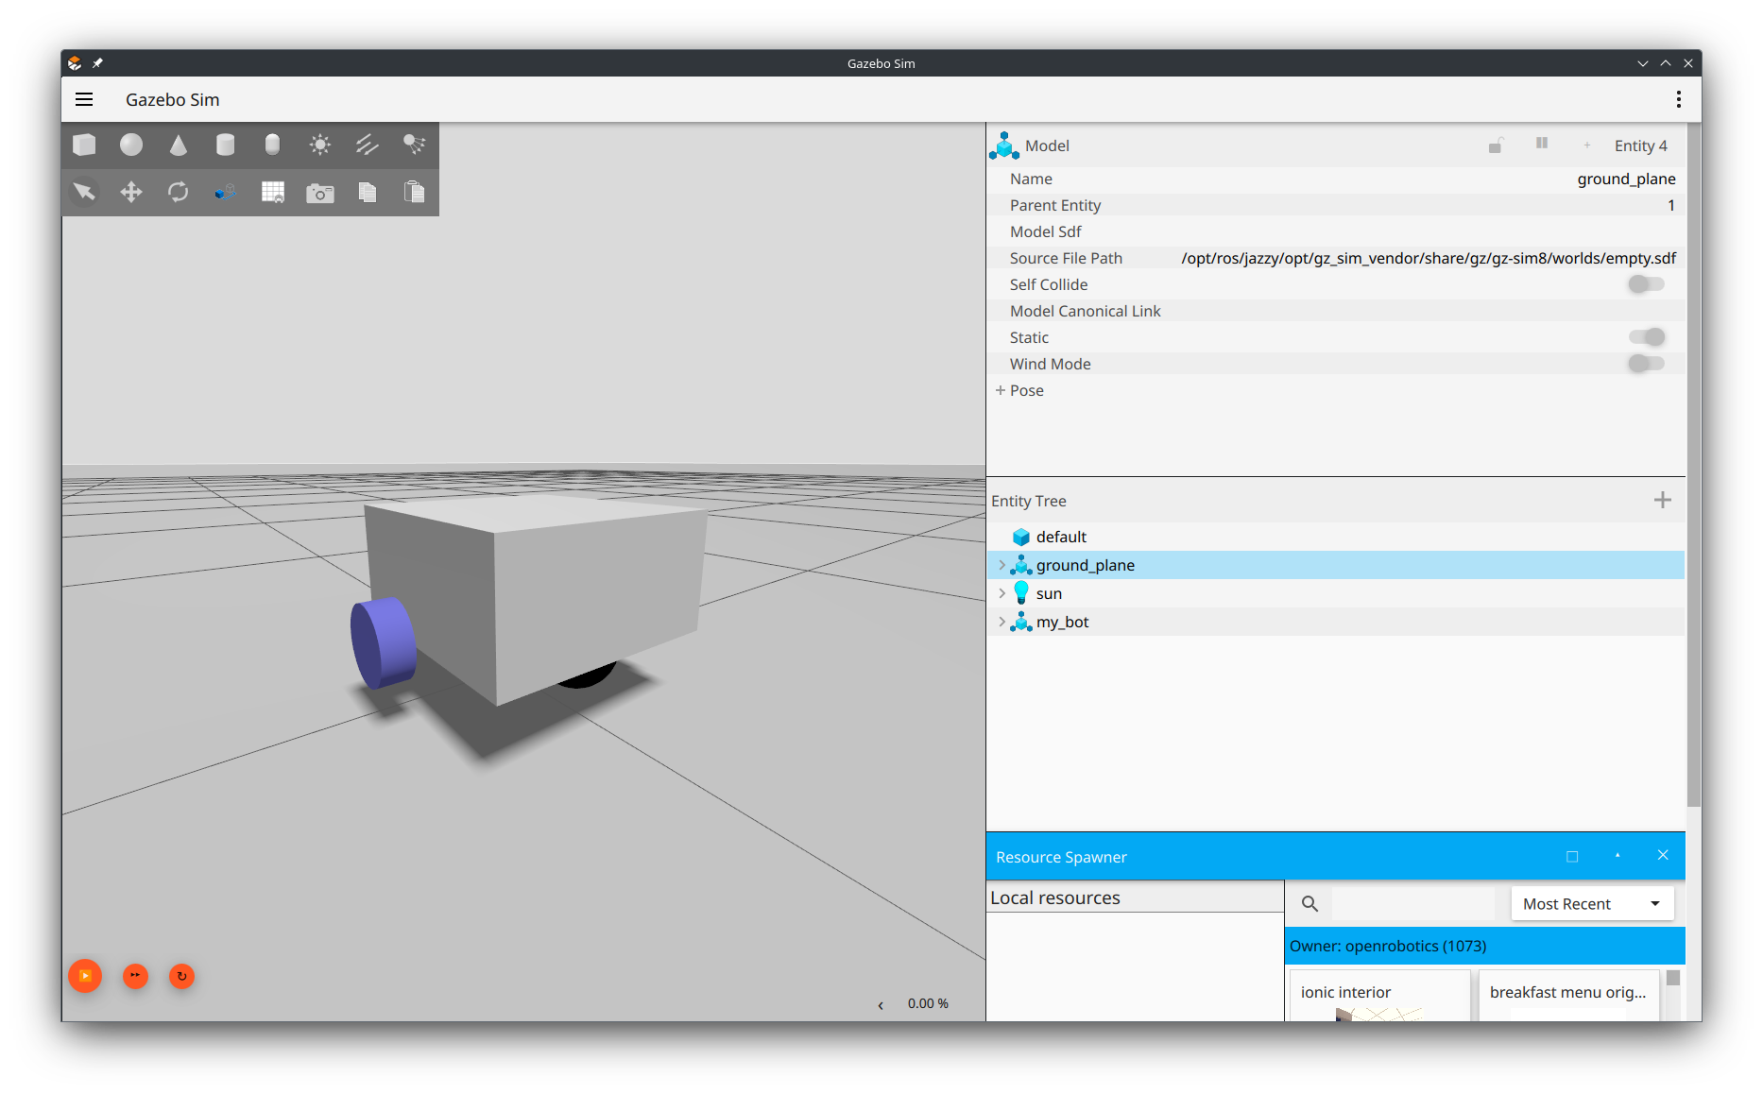Image resolution: width=1763 pixels, height=1094 pixels.
Task: Select the translate mode tool
Action: tap(131, 193)
